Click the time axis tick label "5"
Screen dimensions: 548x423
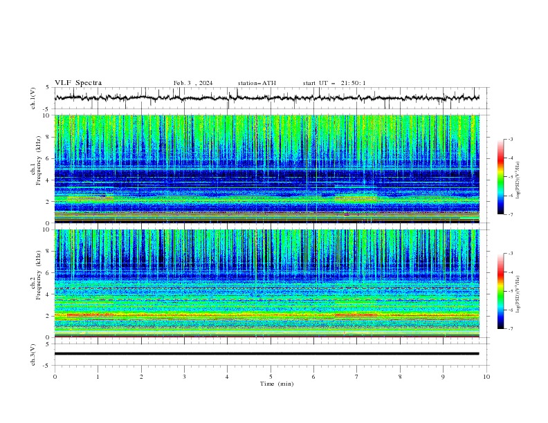coord(271,377)
